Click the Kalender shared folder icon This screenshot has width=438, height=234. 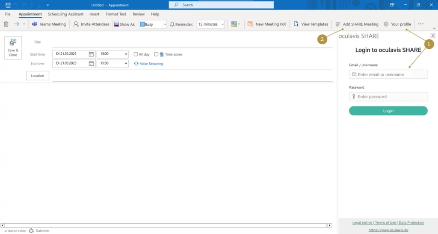[x=31, y=231]
